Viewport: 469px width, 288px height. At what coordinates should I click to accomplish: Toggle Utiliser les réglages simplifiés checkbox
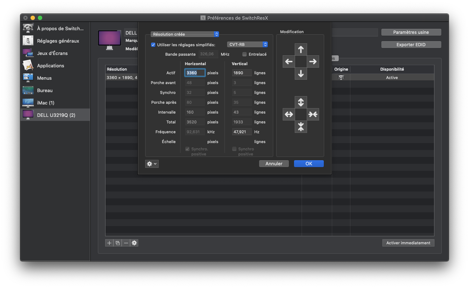[x=153, y=45]
